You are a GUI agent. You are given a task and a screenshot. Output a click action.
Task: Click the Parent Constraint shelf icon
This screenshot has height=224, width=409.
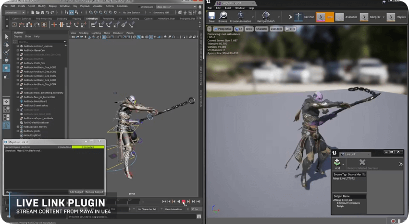click(x=94, y=25)
